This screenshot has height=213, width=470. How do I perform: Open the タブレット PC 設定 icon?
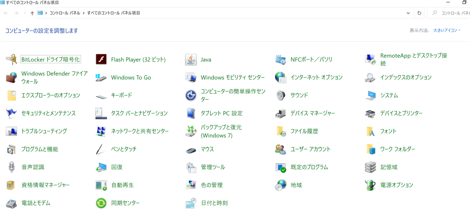[x=191, y=113]
